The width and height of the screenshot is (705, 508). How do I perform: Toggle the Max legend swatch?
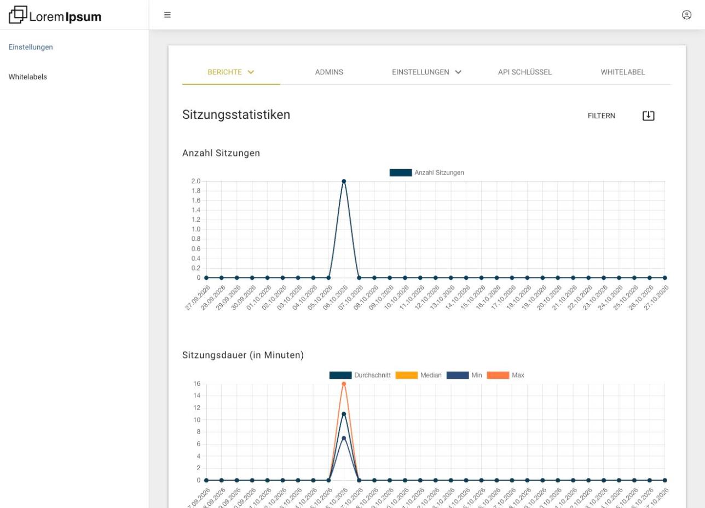point(498,376)
